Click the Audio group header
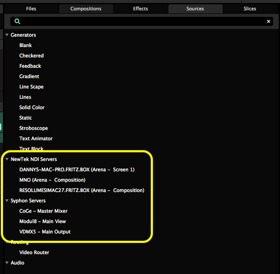 18,263
